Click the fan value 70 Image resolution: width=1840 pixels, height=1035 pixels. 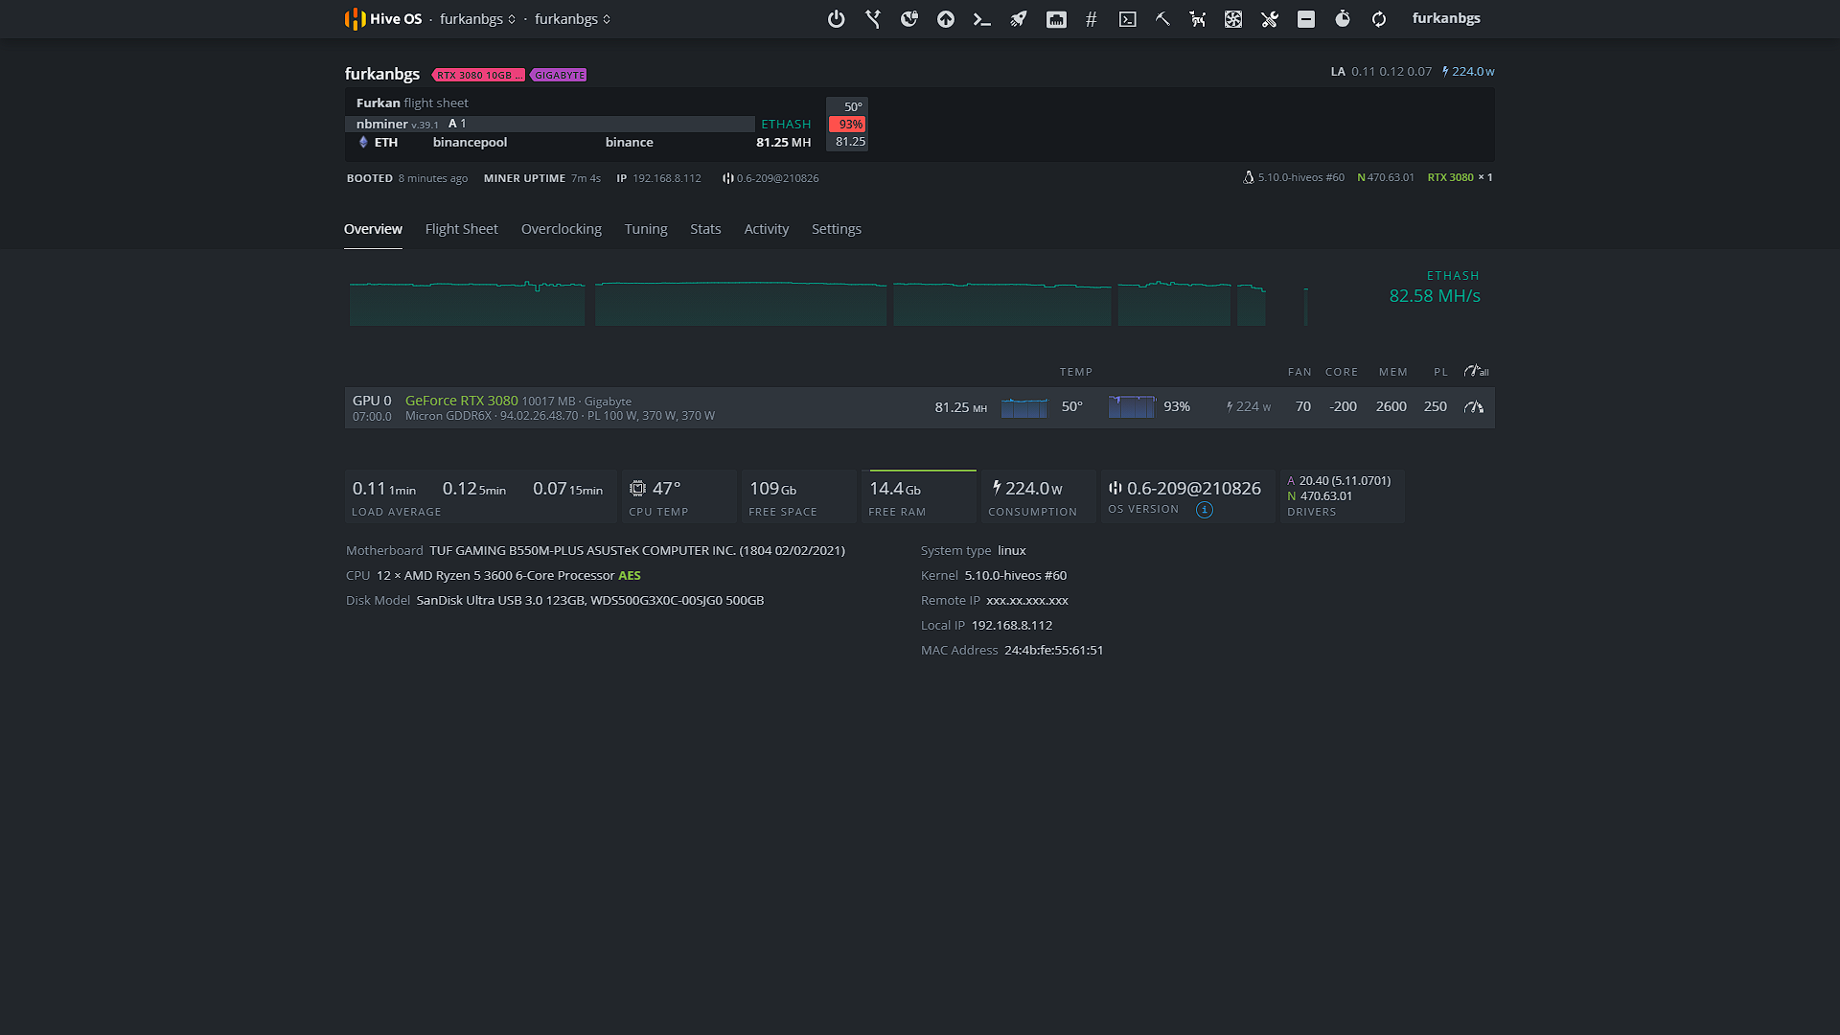1303,406
